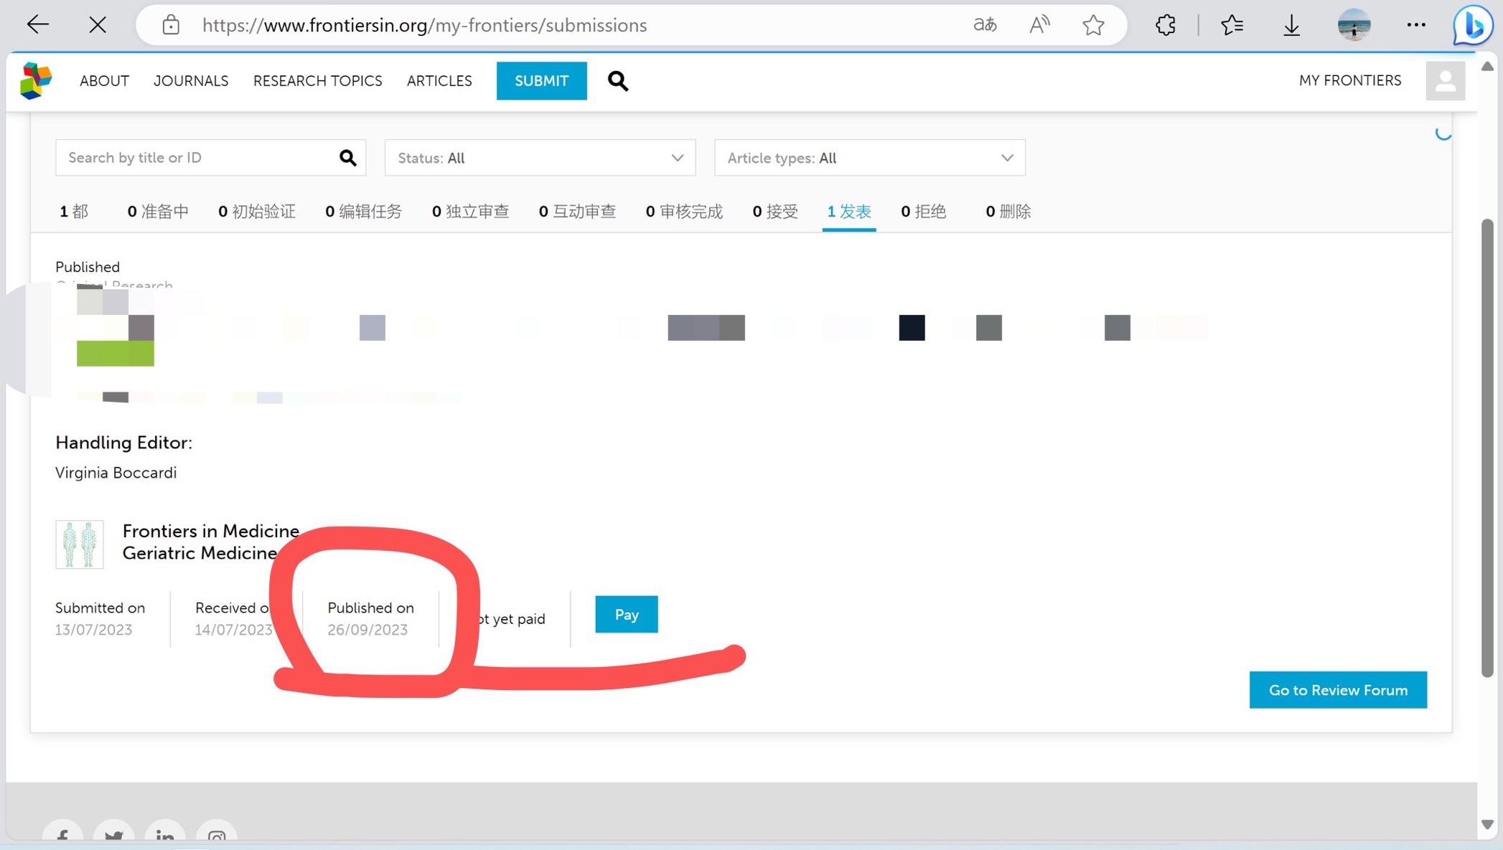Open the Downloads arrow icon
This screenshot has width=1503, height=850.
click(1291, 25)
